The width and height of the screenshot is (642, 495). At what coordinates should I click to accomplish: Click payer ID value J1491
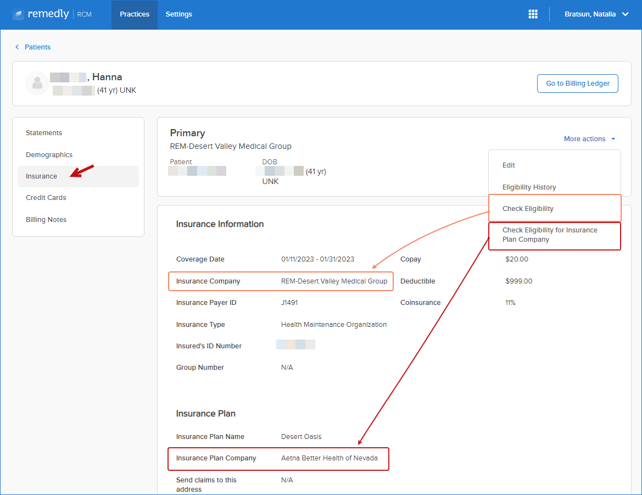point(289,303)
